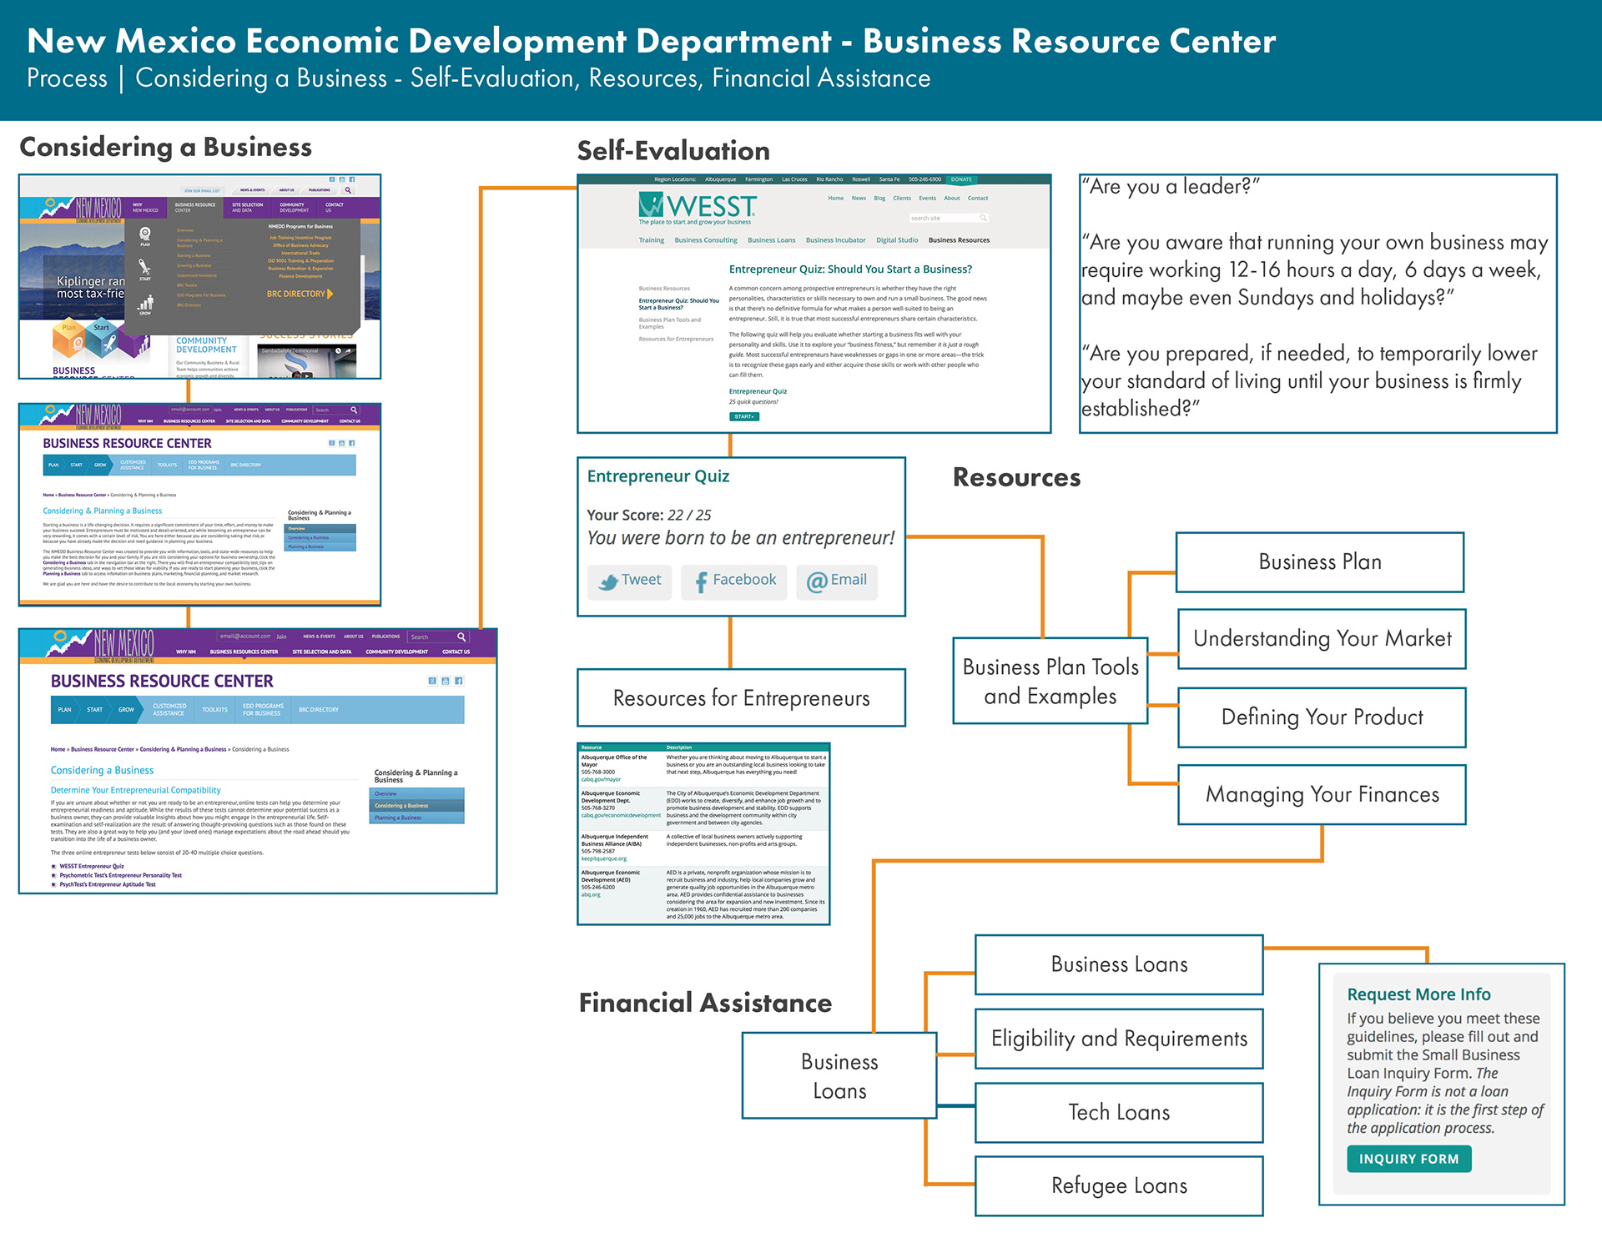Click the WESST DONATE button
This screenshot has height=1238, width=1602.
(x=961, y=179)
